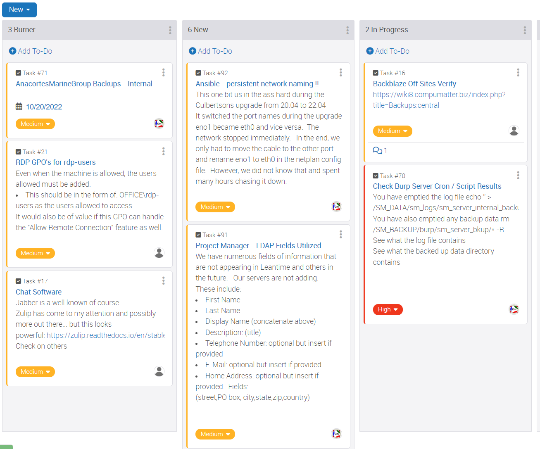Viewport: 540px width, 449px height.
Task: Open Burner column options menu
Action: pos(170,30)
